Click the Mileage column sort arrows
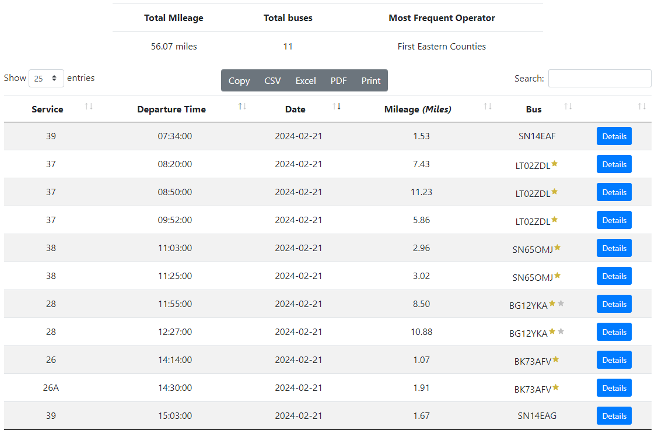The width and height of the screenshot is (658, 434). (488, 107)
